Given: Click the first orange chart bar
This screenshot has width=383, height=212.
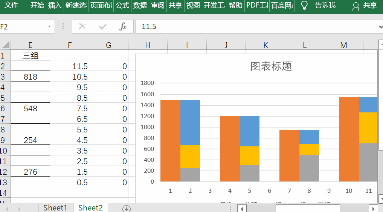Looking at the screenshot, I should [170, 141].
